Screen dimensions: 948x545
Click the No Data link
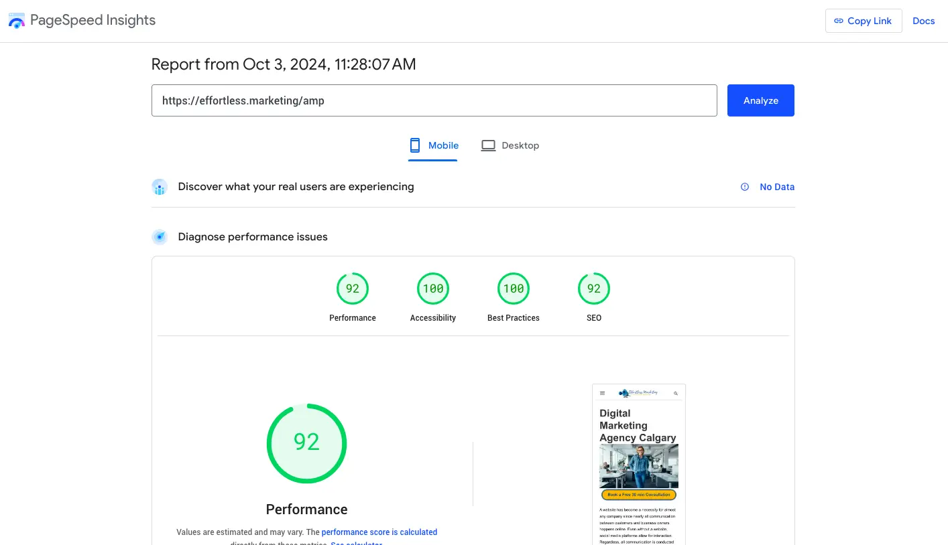point(776,187)
